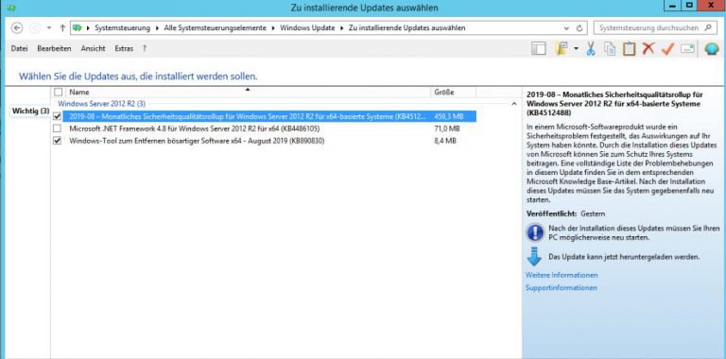Select the Wichtig (3) tab

[x=30, y=111]
